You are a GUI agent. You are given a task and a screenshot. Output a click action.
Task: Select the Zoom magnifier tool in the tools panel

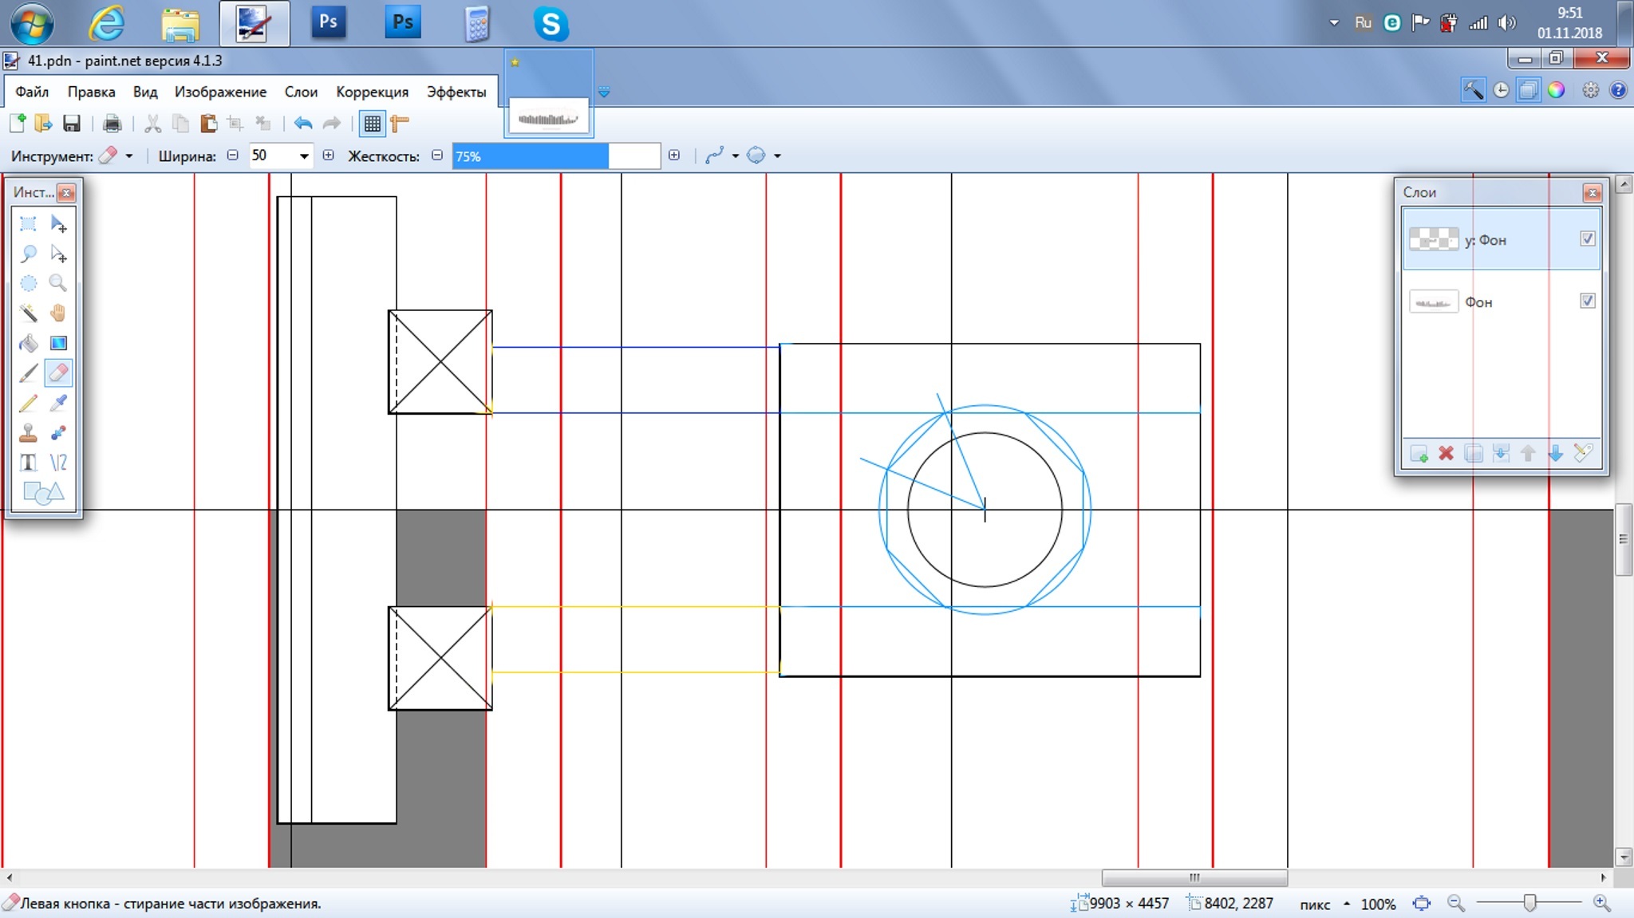pos(58,283)
